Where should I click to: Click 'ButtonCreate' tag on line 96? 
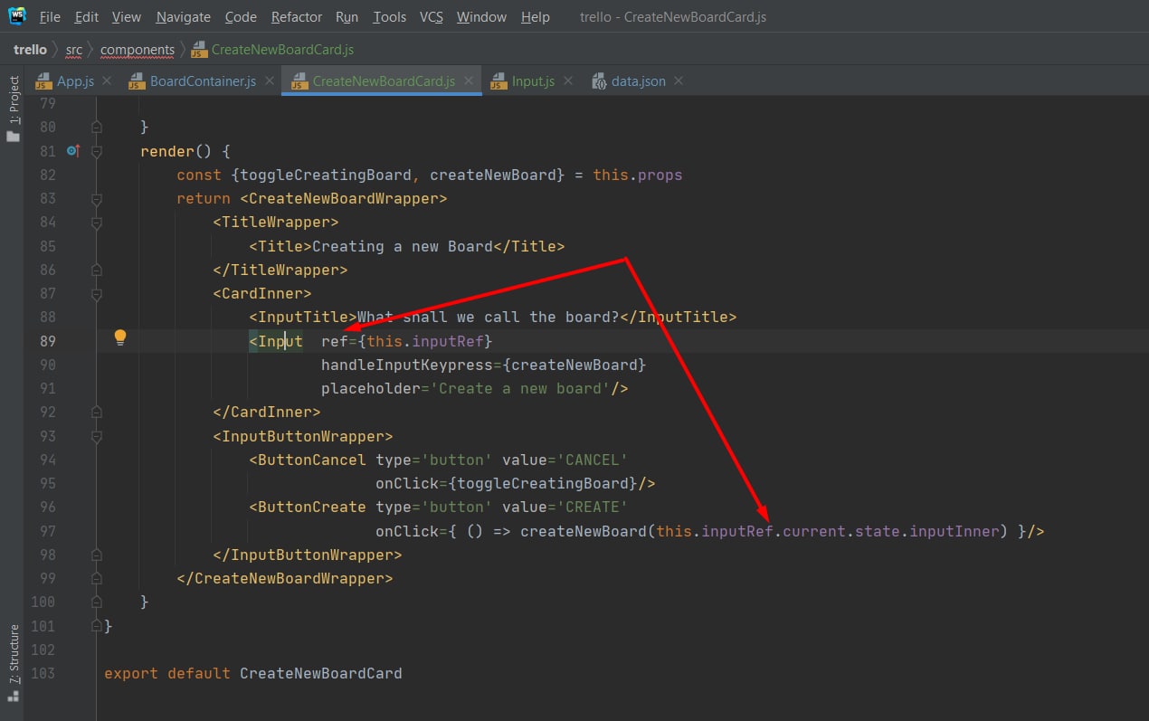pyautogui.click(x=312, y=507)
